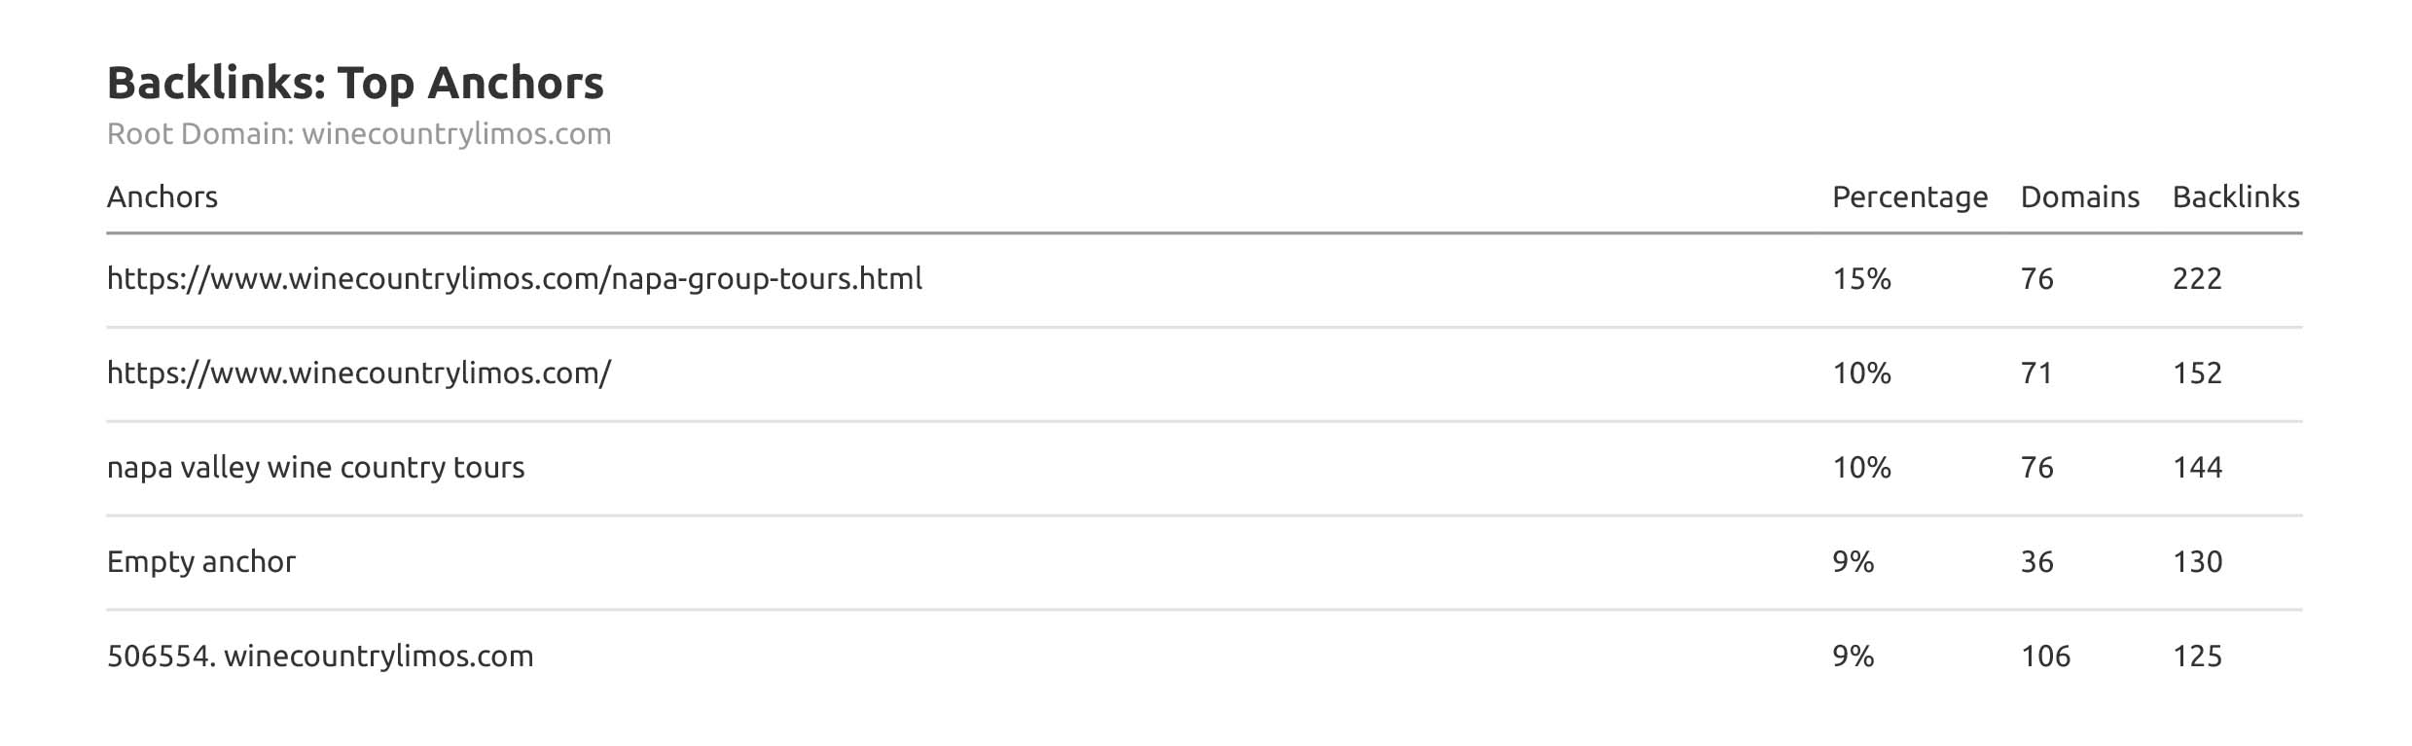
Task: Open the napa-group-tours.html anchor link
Action: click(515, 279)
